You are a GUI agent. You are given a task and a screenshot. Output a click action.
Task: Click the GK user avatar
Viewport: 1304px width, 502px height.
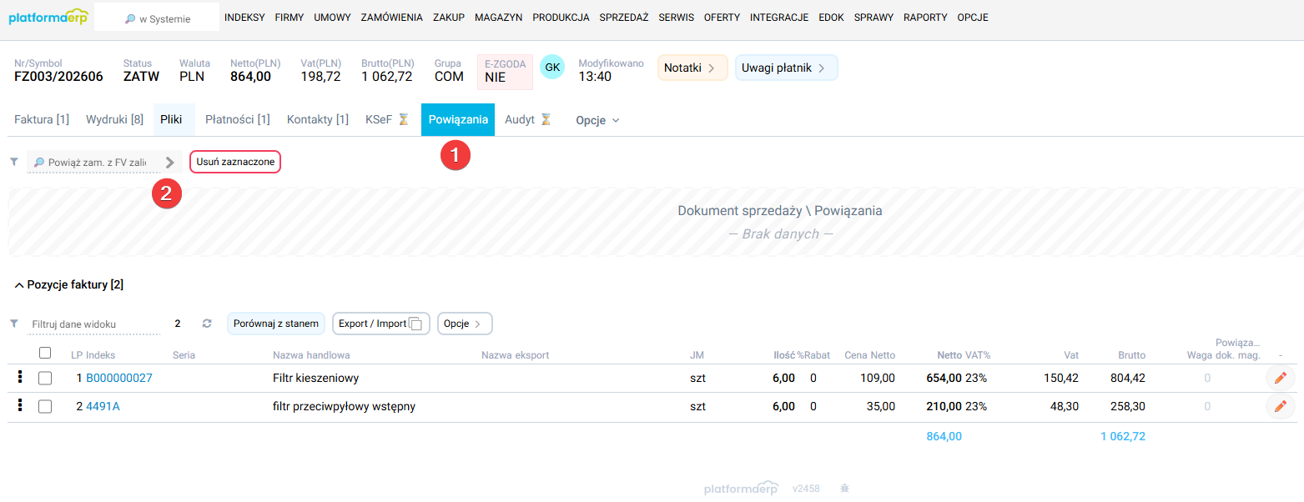(552, 67)
